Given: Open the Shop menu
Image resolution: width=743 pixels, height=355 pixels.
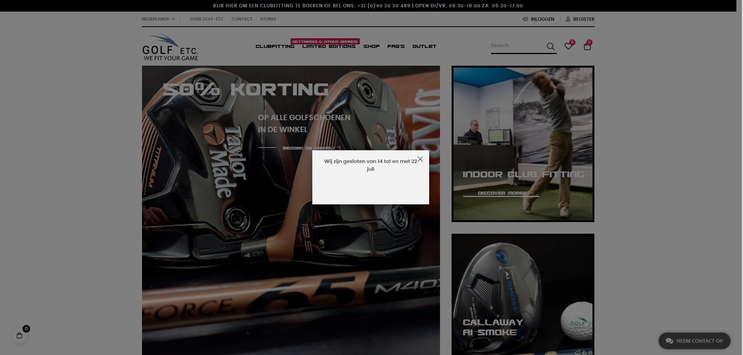Looking at the screenshot, I should click(x=371, y=46).
